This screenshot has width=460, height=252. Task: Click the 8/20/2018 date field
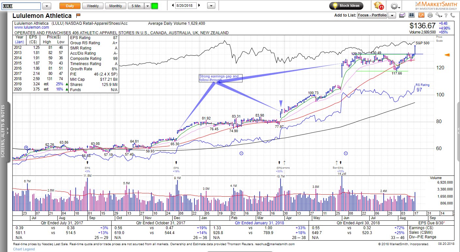(186, 6)
